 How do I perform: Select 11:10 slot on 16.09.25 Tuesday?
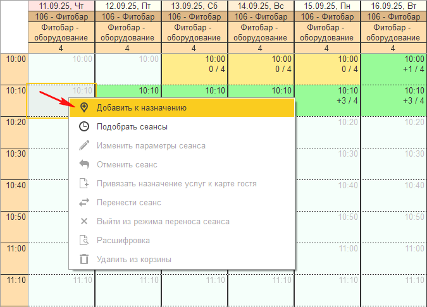point(393,290)
